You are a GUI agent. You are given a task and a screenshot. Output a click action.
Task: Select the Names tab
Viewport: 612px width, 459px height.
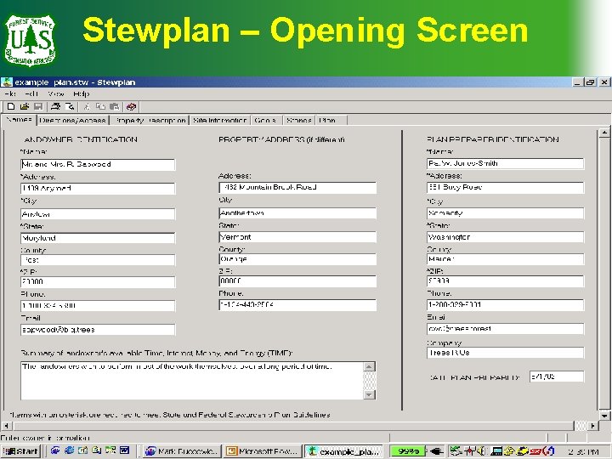pyautogui.click(x=19, y=120)
